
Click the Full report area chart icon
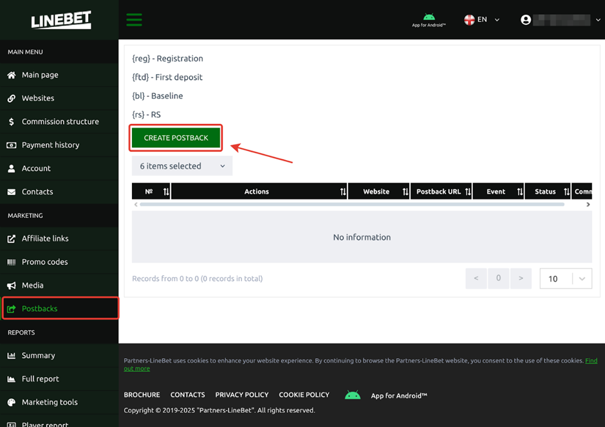point(12,379)
